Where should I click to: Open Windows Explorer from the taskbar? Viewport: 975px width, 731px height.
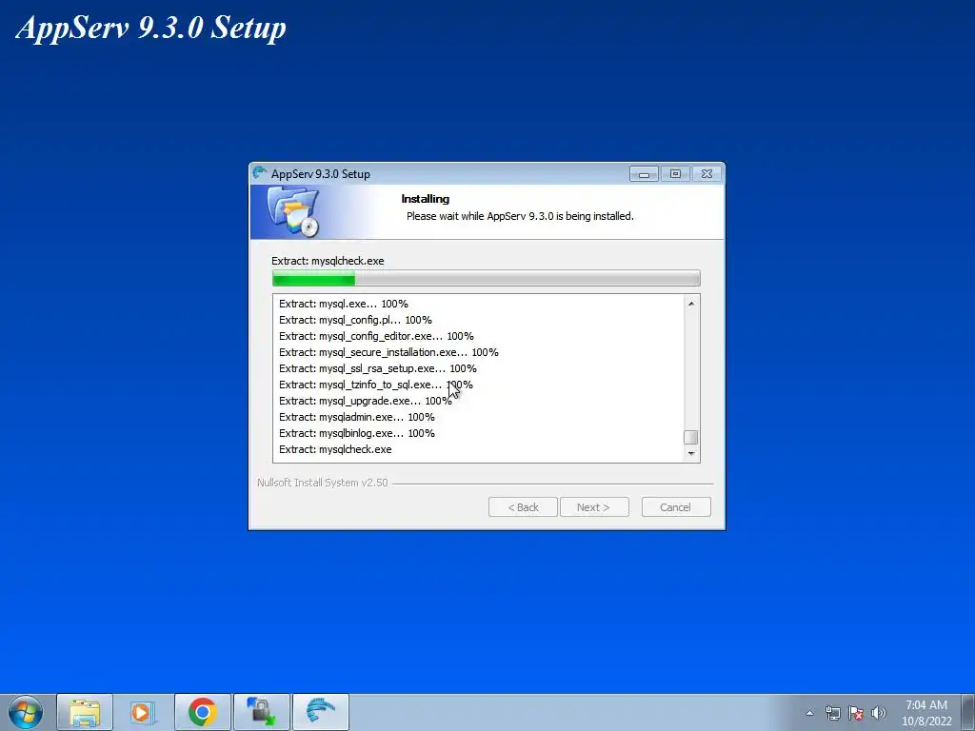(85, 712)
